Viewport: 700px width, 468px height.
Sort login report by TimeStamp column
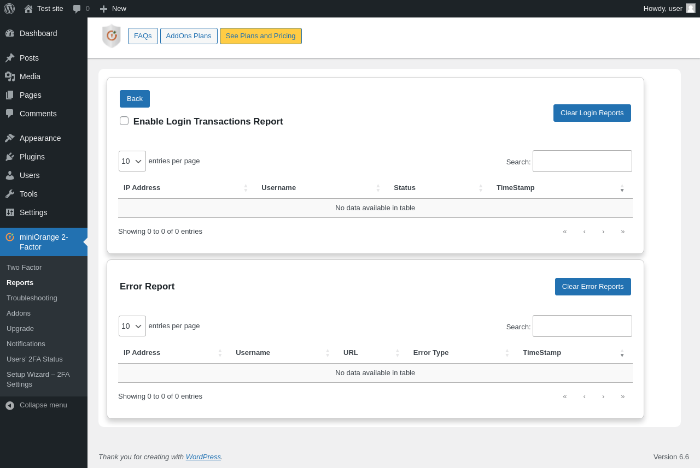point(560,188)
